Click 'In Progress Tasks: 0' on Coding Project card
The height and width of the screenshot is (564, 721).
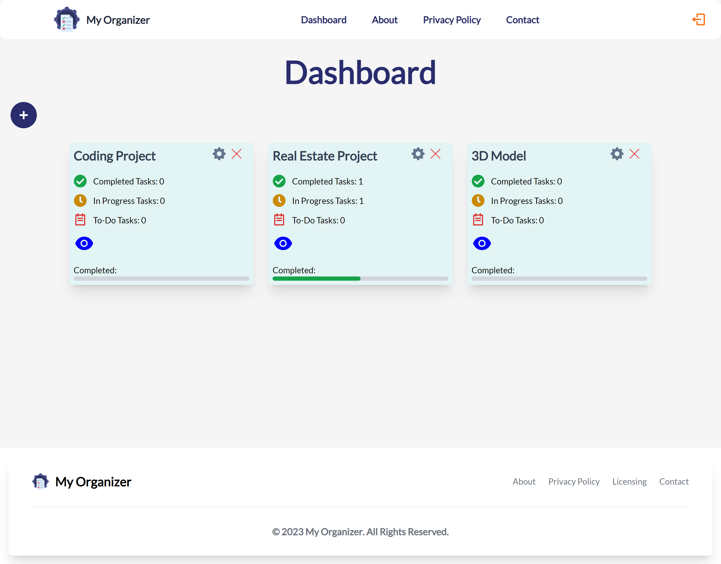129,201
